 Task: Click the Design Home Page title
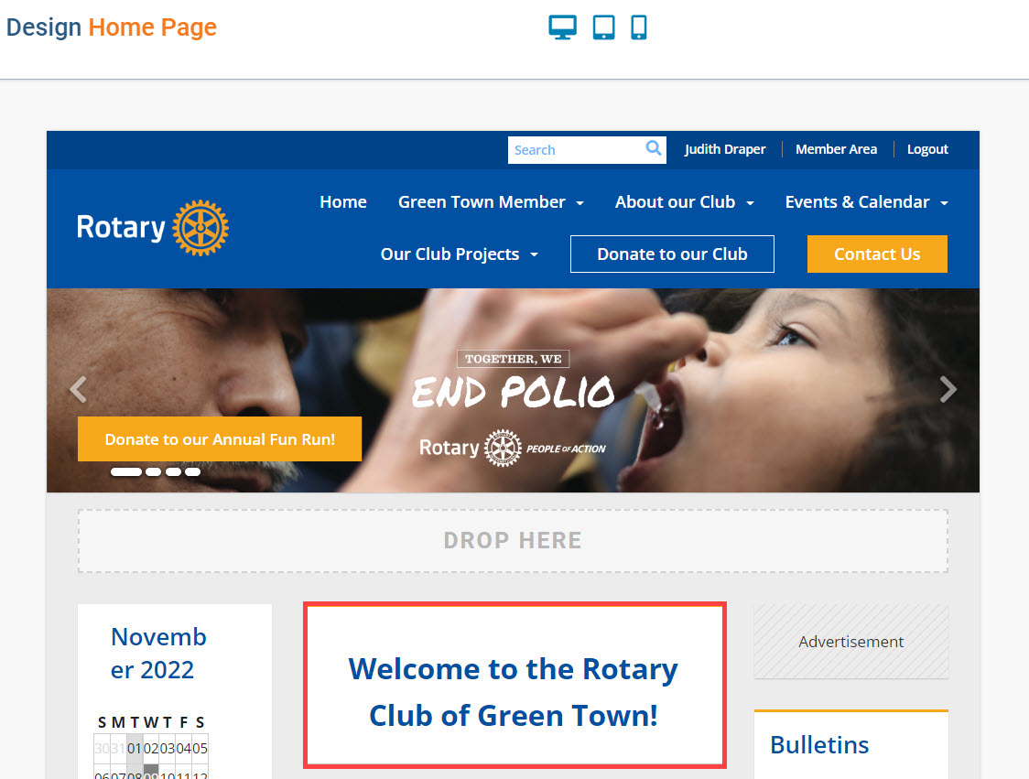[x=112, y=27]
